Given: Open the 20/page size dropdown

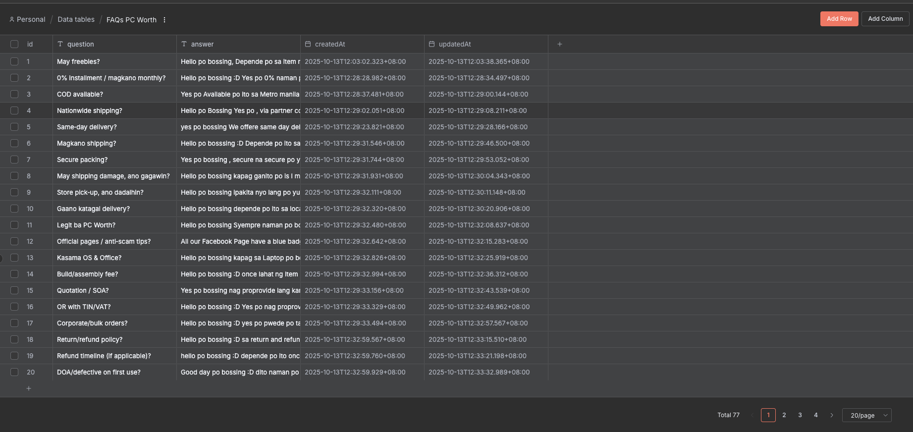Looking at the screenshot, I should (x=867, y=415).
